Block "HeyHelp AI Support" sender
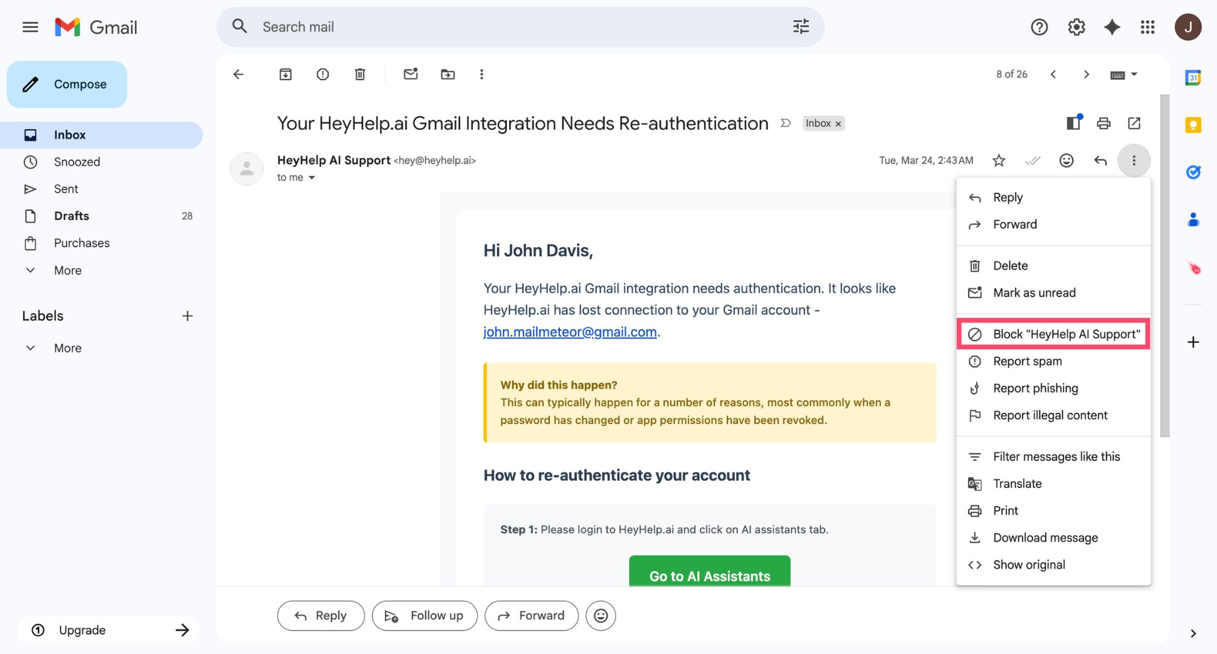 1053,334
